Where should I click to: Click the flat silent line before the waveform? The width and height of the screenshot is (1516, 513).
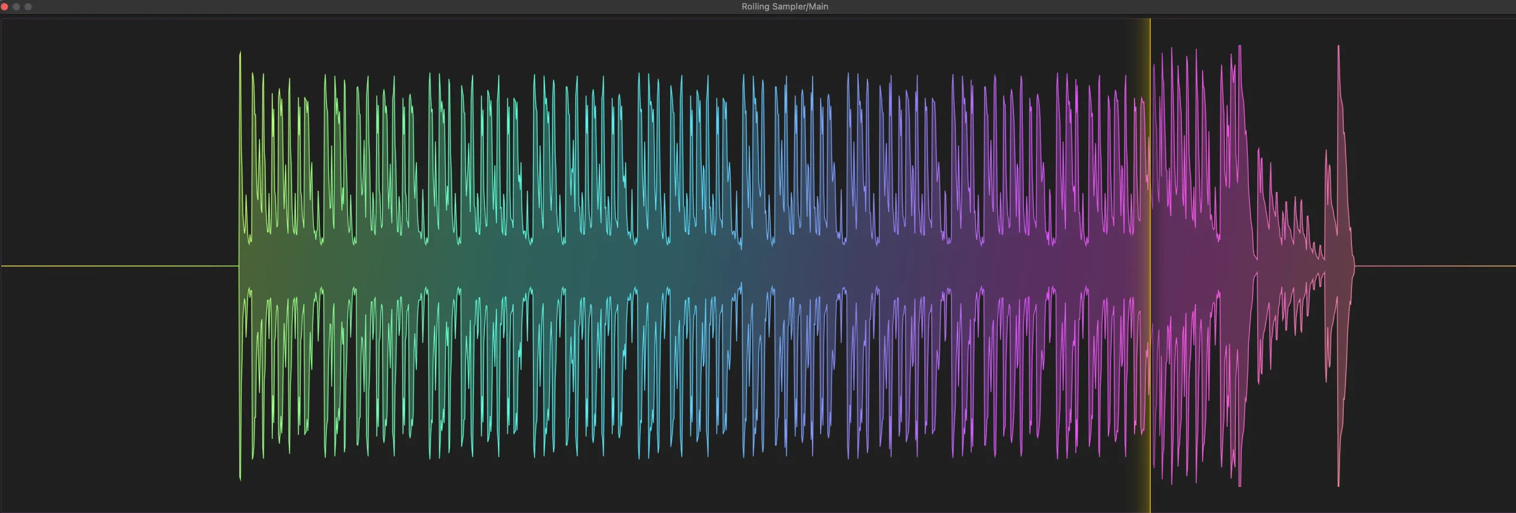pyautogui.click(x=118, y=266)
